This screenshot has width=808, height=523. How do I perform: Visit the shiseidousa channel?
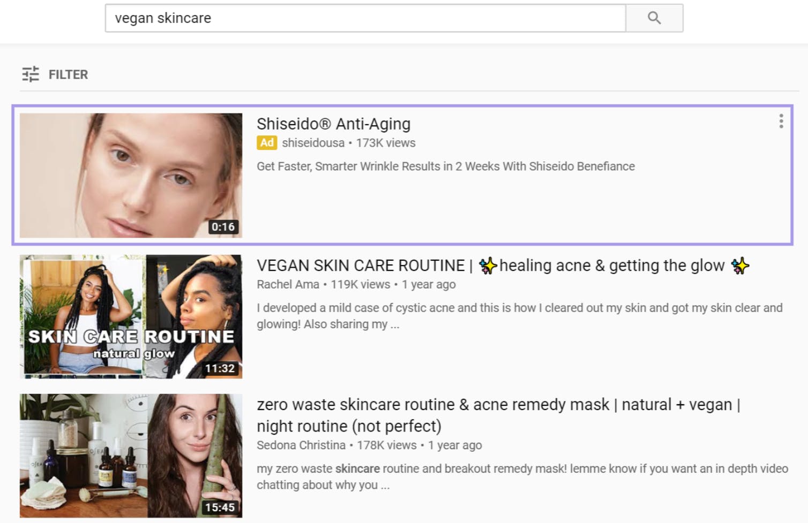pyautogui.click(x=313, y=143)
